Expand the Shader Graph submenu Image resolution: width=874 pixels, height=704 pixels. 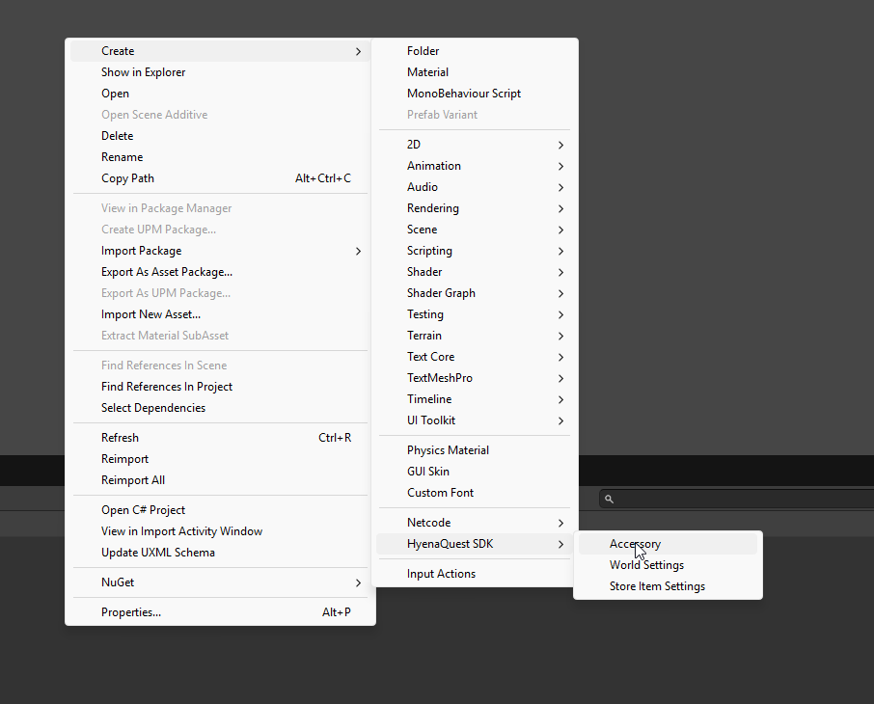point(475,292)
